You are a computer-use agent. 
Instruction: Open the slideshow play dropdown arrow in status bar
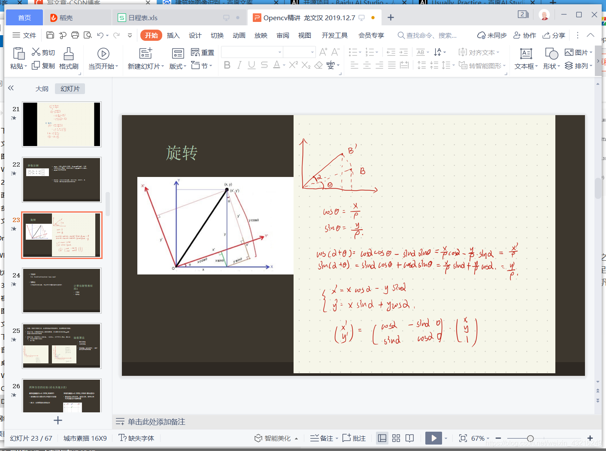click(x=446, y=438)
